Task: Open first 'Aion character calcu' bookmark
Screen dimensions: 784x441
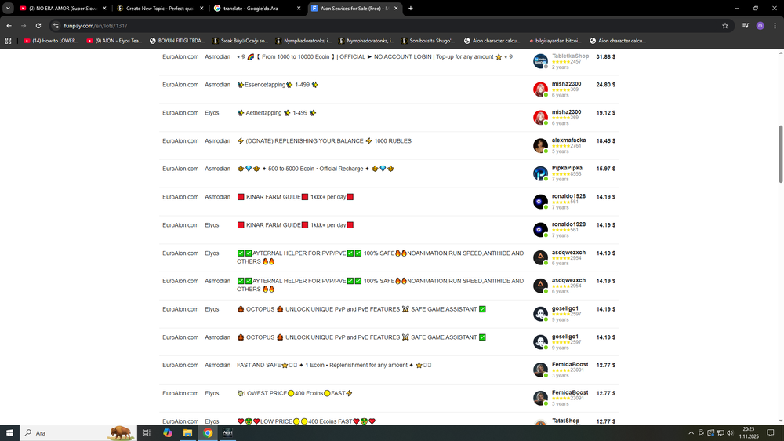Action: coord(492,41)
